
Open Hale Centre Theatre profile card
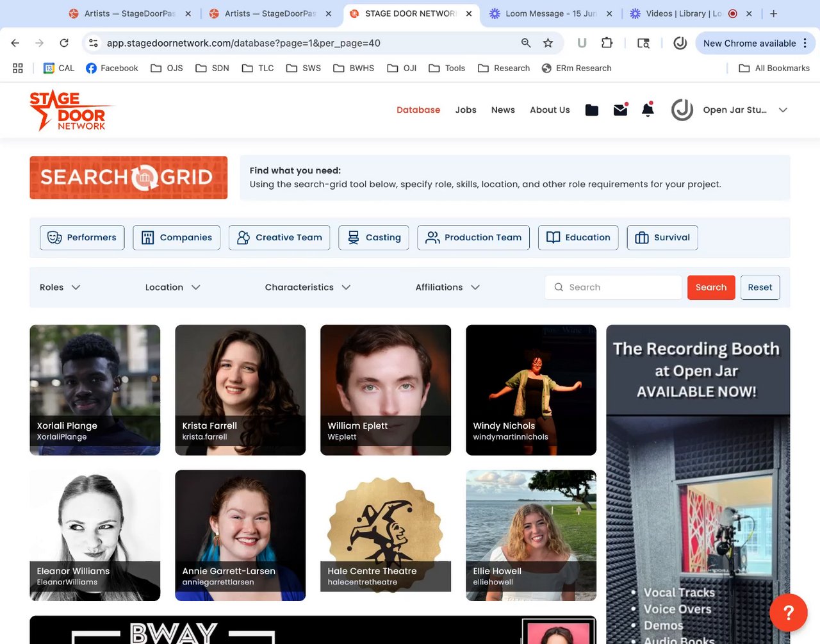pyautogui.click(x=386, y=536)
